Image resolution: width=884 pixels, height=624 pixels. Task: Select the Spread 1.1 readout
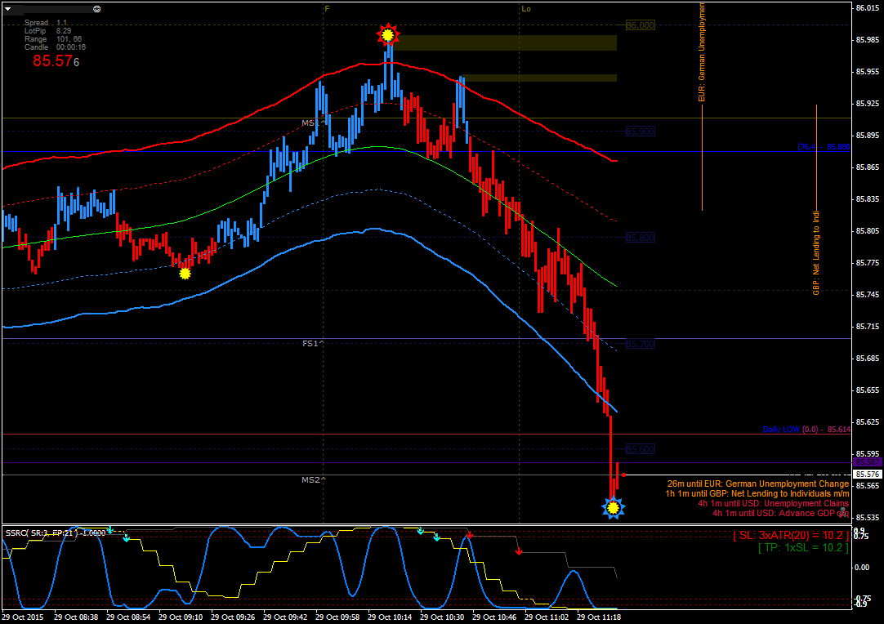pos(46,23)
